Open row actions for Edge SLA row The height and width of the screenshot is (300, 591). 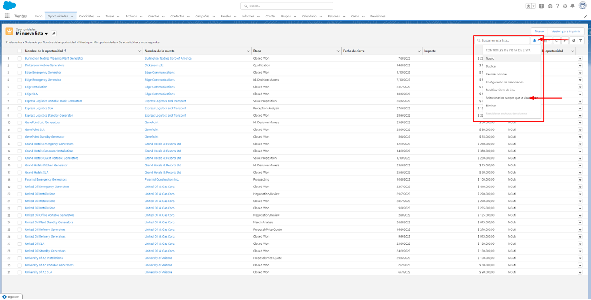click(x=580, y=94)
